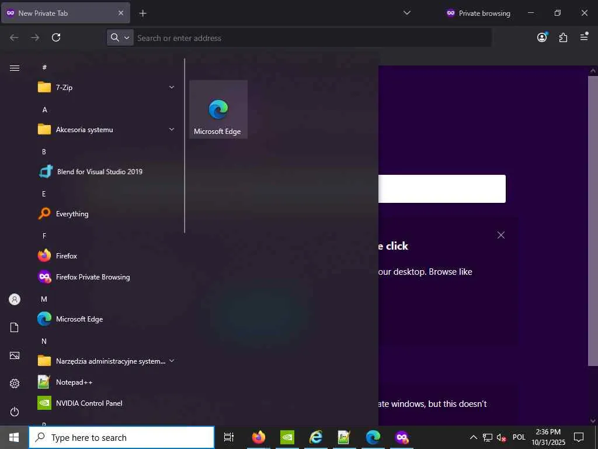Viewport: 598px width, 449px height.
Task: Expand Narzędzia administracyjne folder chevron
Action: point(171,361)
